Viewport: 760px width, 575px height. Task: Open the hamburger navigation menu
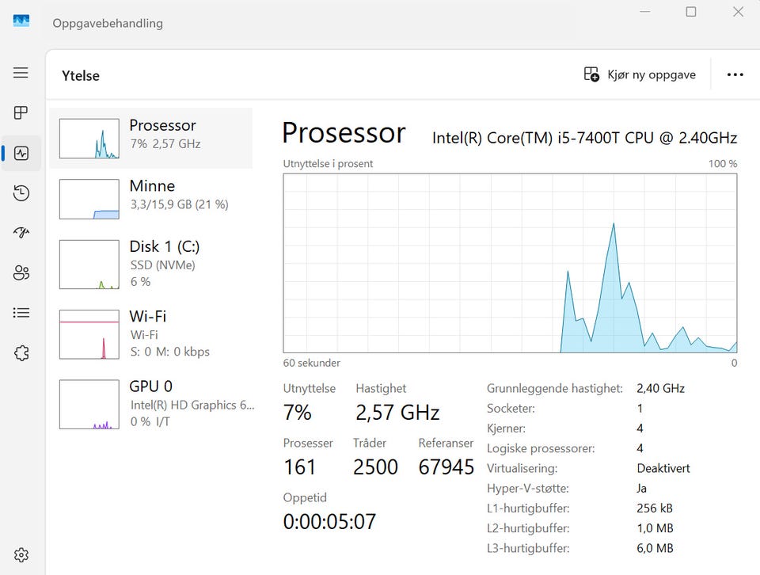21,73
